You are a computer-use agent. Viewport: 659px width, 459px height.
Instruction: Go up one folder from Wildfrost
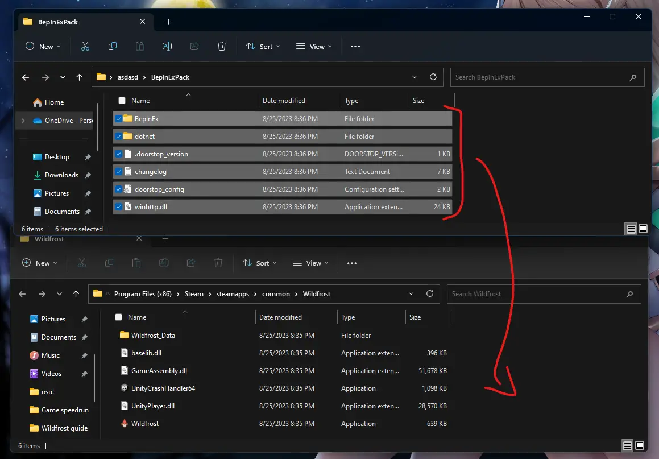click(x=76, y=294)
